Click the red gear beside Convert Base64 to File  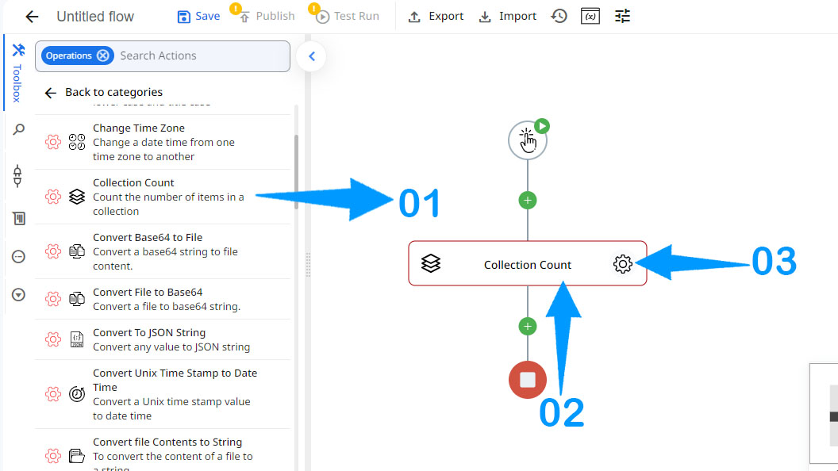53,251
